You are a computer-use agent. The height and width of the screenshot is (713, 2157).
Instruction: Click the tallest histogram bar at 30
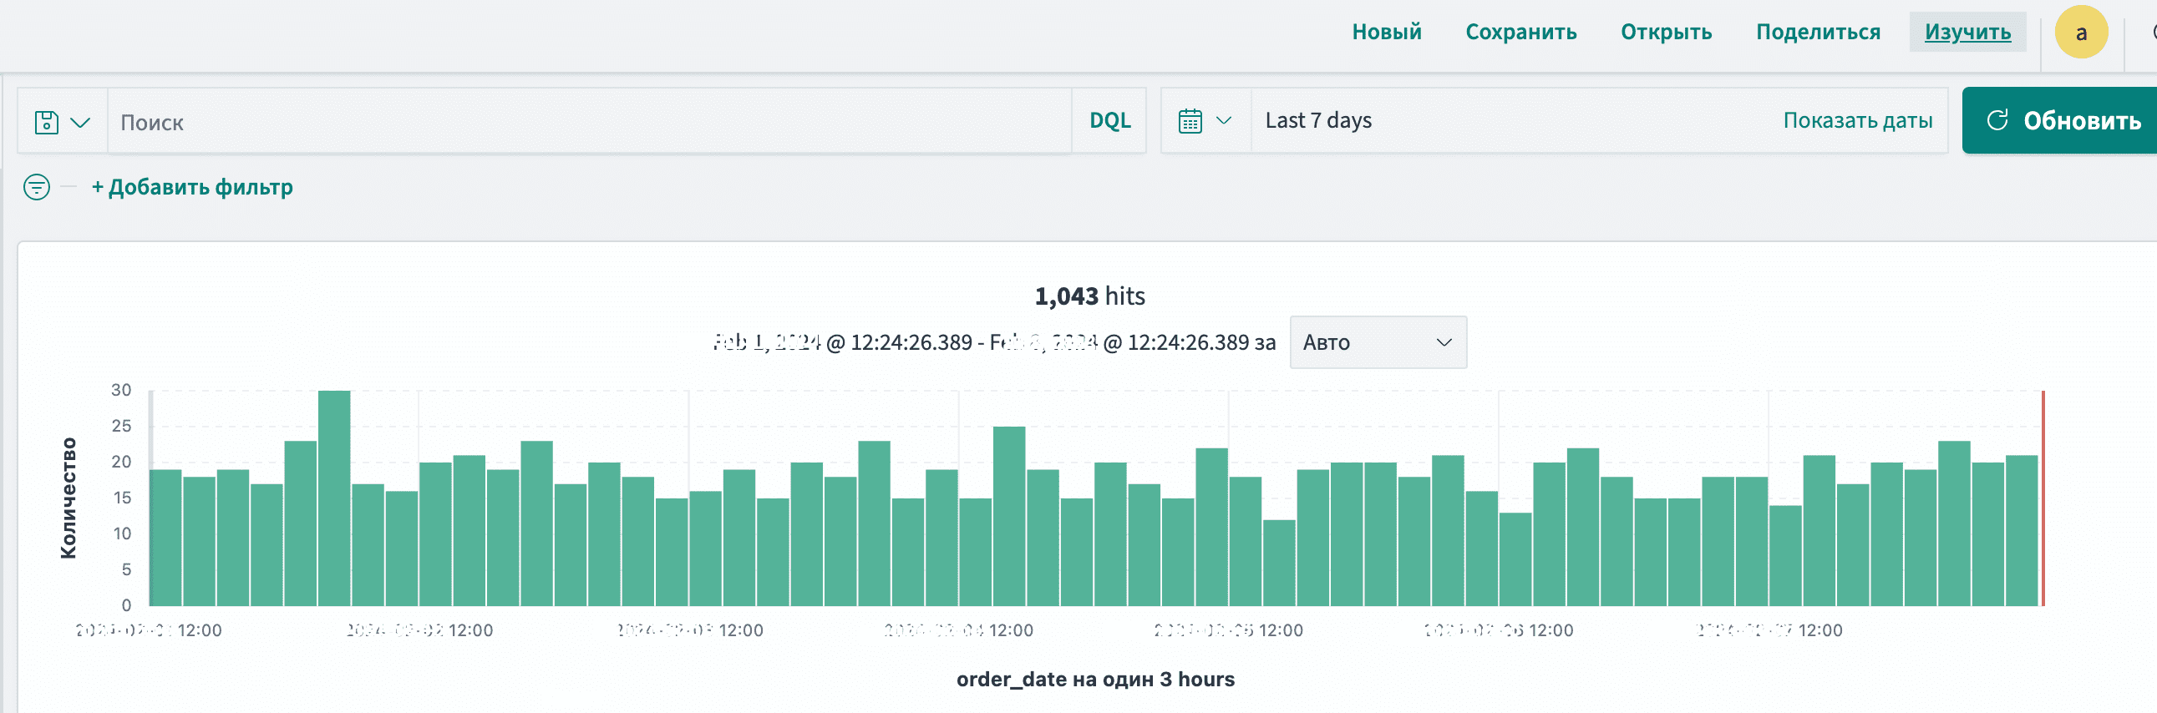click(334, 498)
